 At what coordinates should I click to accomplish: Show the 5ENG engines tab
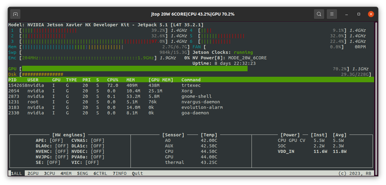82,173
